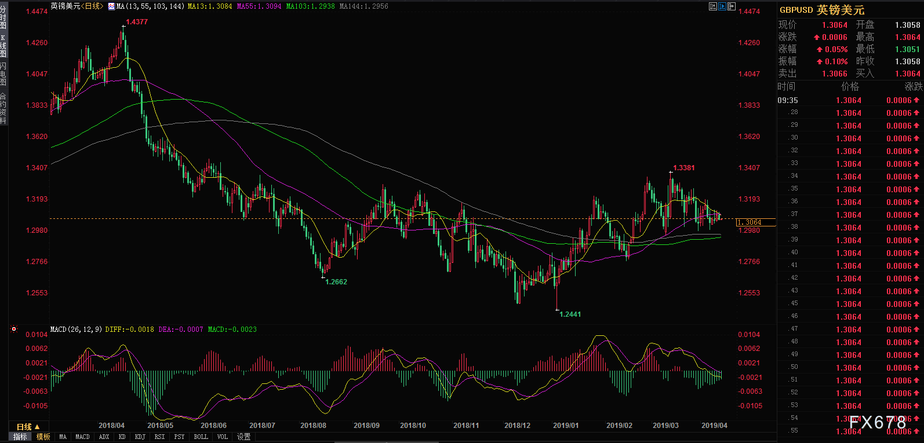Click the 1.3381 high price marker
The height and width of the screenshot is (443, 924).
[x=684, y=168]
